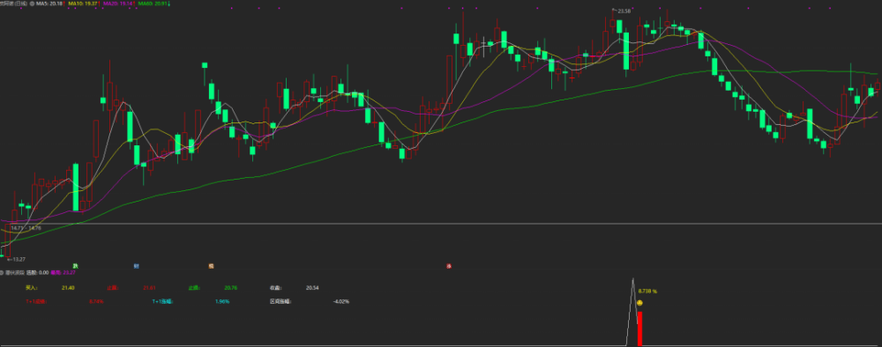This screenshot has height=347, width=882.
Task: Click the green event marker icon below the chart
Action: [75, 265]
